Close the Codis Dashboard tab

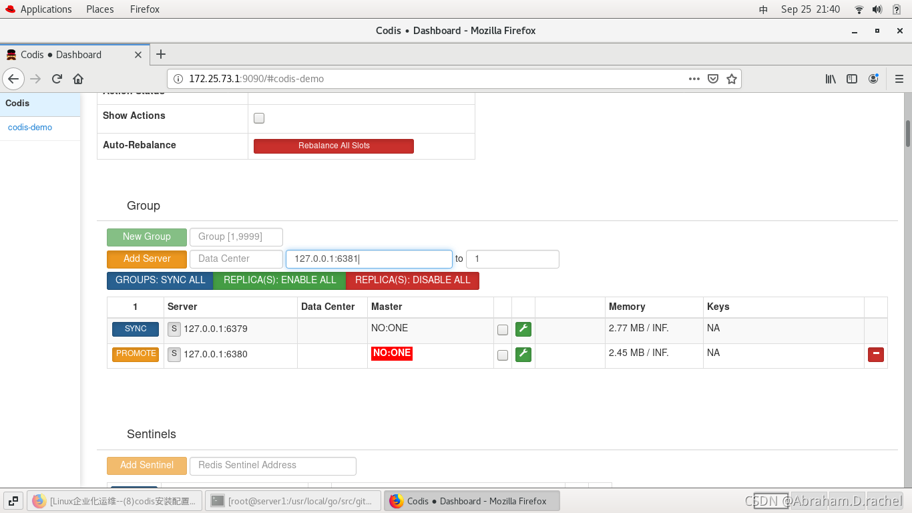[x=138, y=55]
